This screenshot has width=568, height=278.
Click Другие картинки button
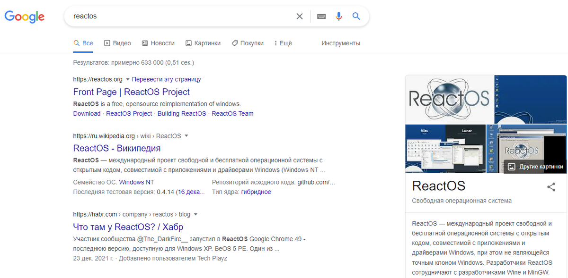click(x=535, y=167)
